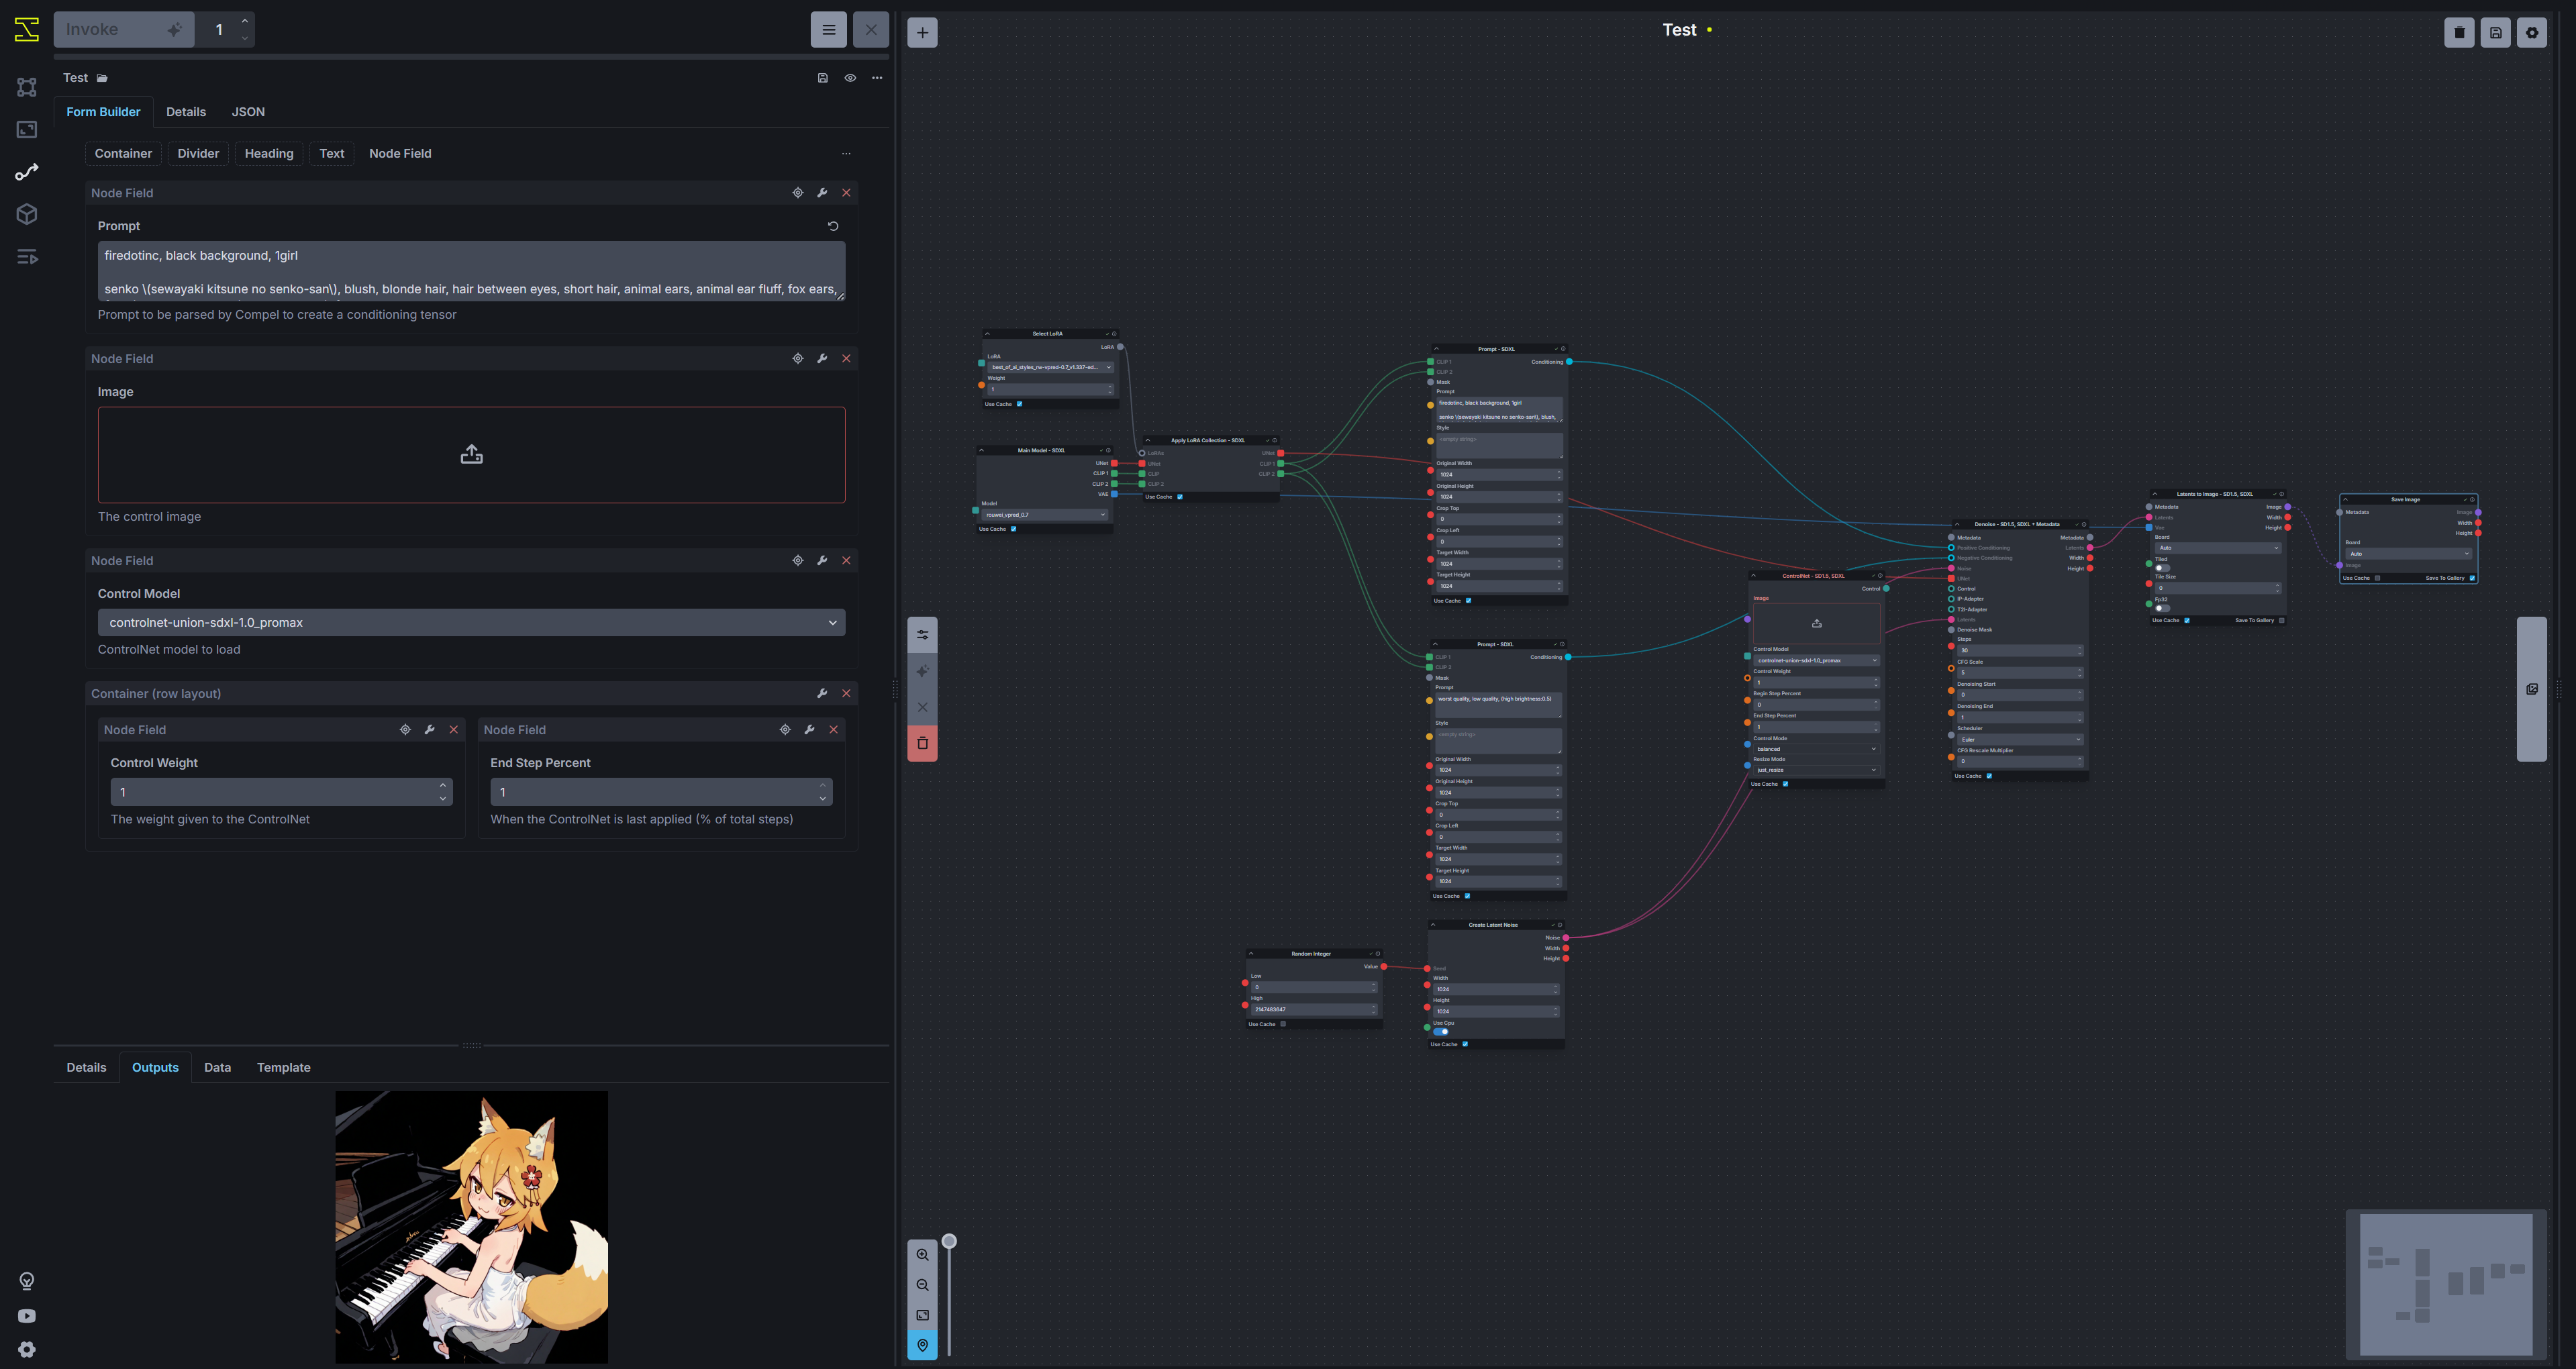Enable Fp32 switch on Latents to Image
This screenshot has width=2576, height=1369.
point(2162,608)
